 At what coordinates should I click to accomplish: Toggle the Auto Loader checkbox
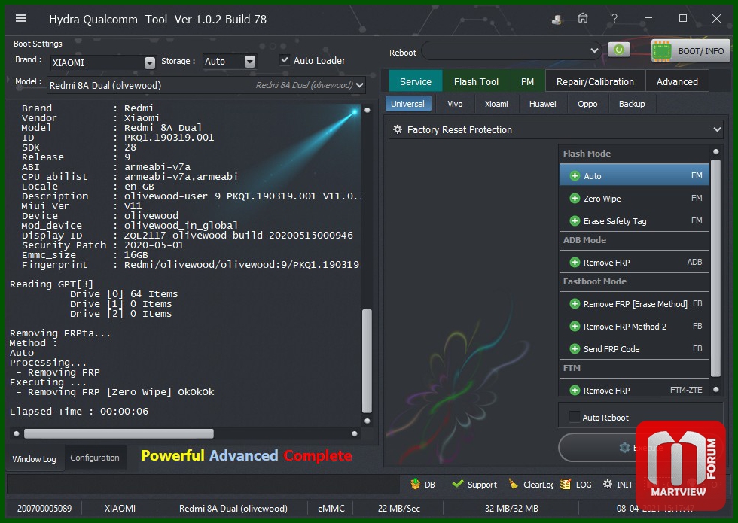[285, 59]
